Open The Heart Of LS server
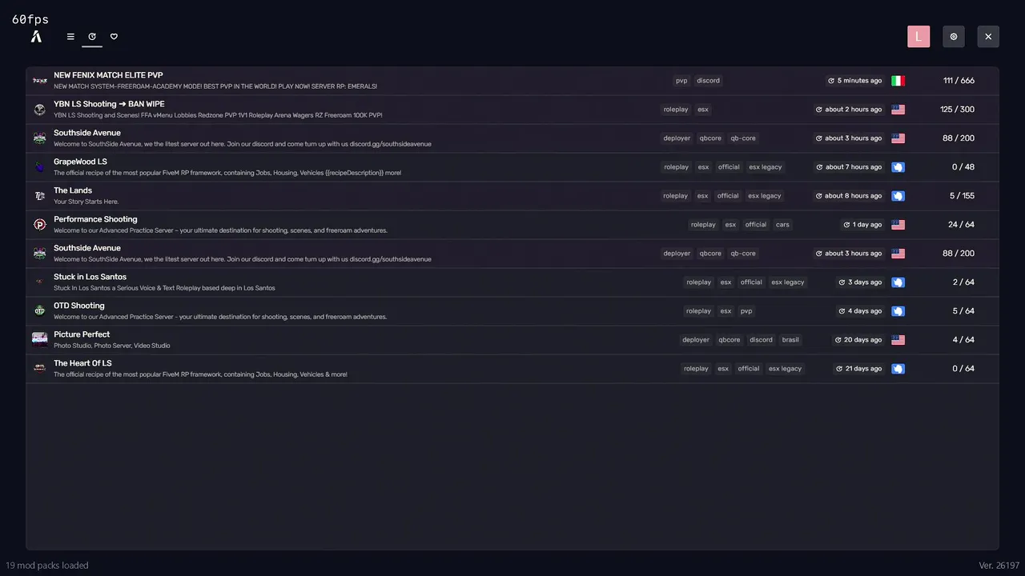 pyautogui.click(x=82, y=364)
